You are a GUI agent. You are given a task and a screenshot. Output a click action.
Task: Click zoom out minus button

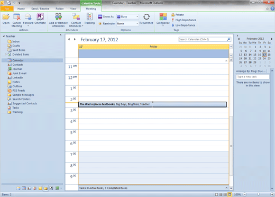(x=244, y=194)
